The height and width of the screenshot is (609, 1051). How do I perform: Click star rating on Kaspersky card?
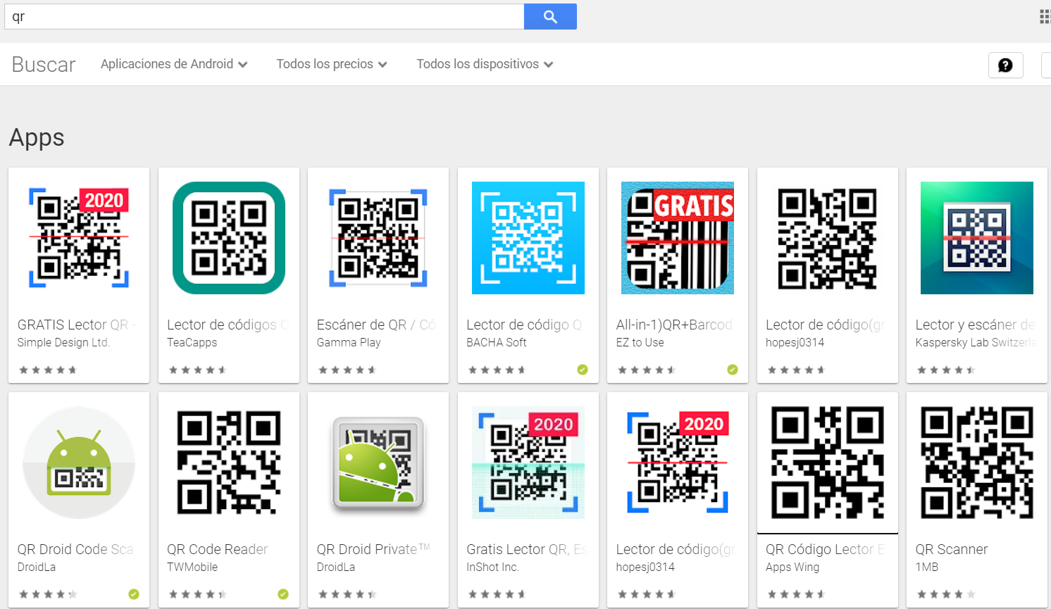click(x=946, y=370)
